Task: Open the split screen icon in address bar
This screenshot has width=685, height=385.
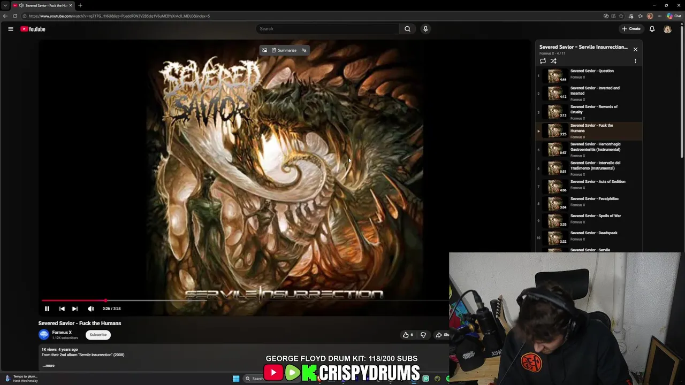Action: pos(613,16)
